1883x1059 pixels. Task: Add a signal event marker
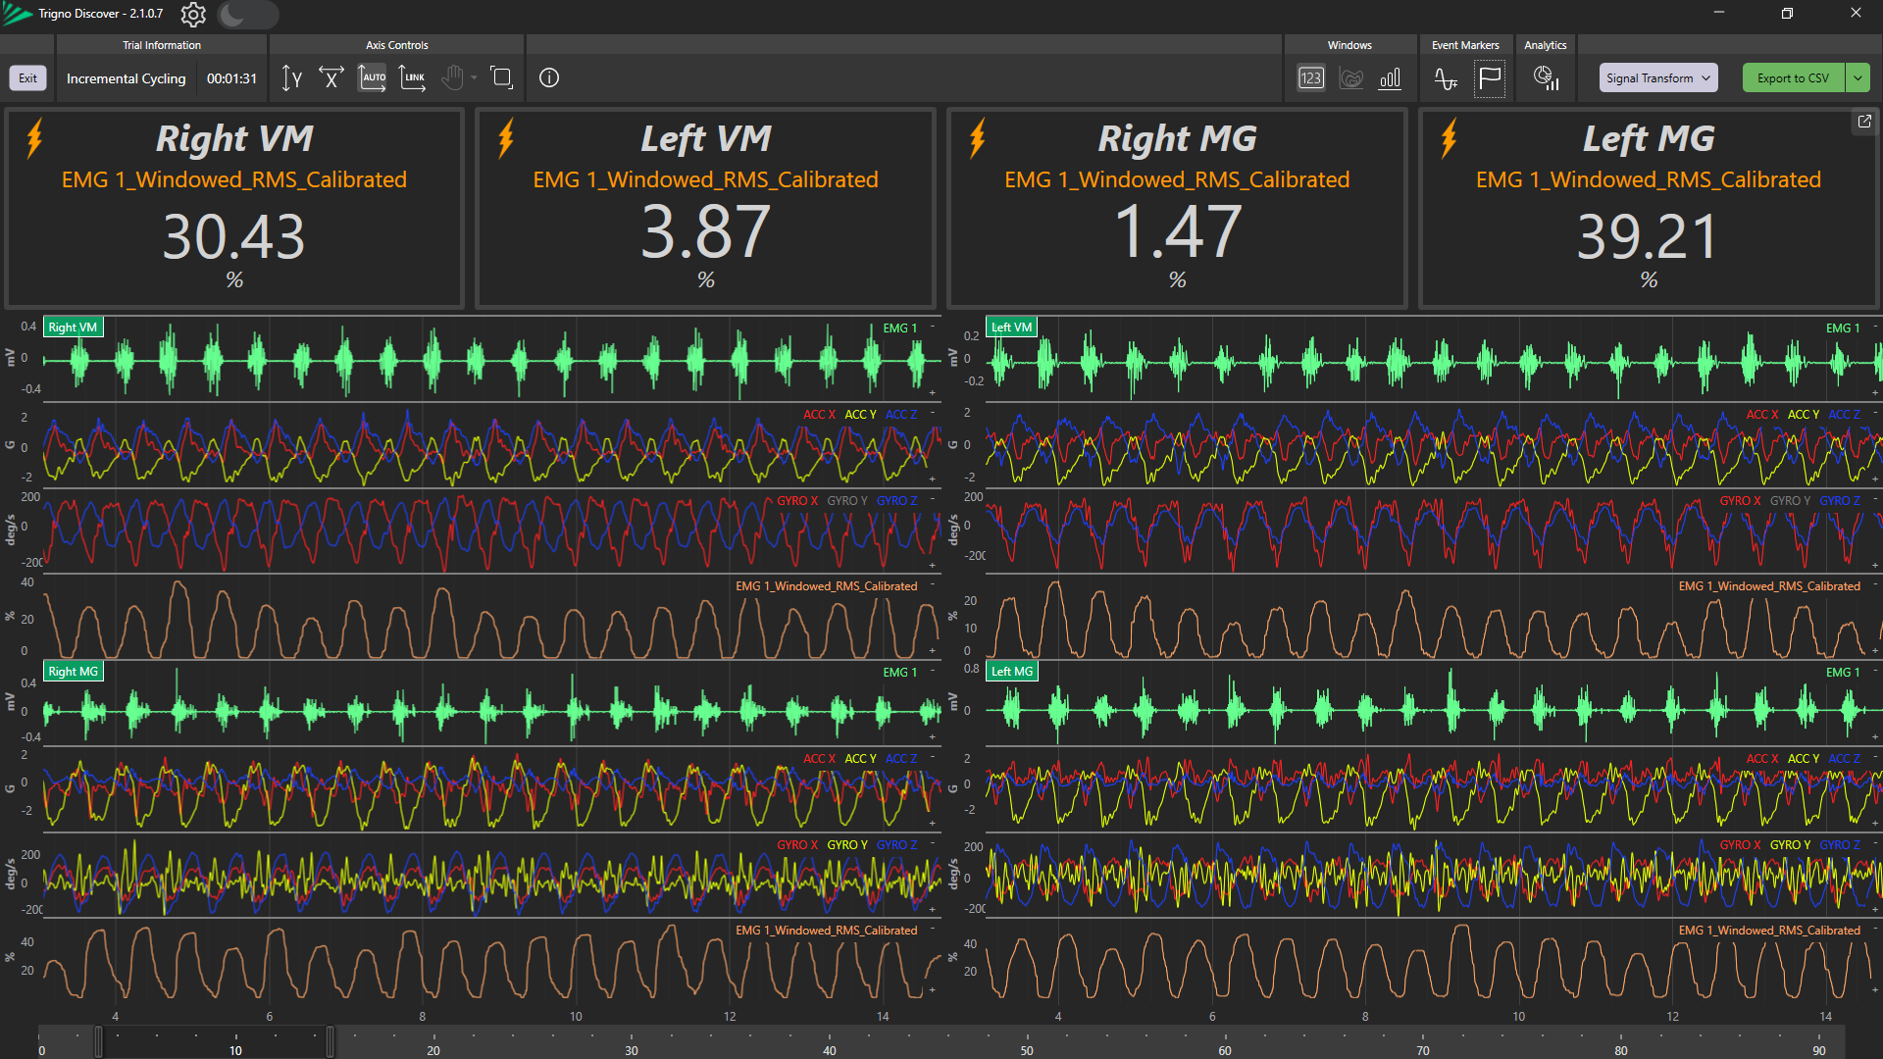click(1446, 78)
